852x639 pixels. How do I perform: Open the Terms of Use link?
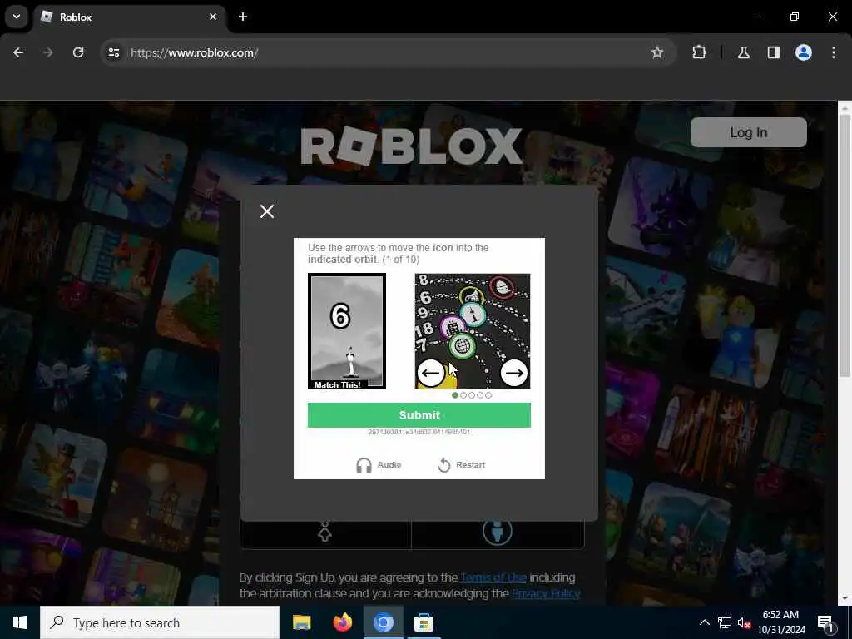[x=493, y=577]
